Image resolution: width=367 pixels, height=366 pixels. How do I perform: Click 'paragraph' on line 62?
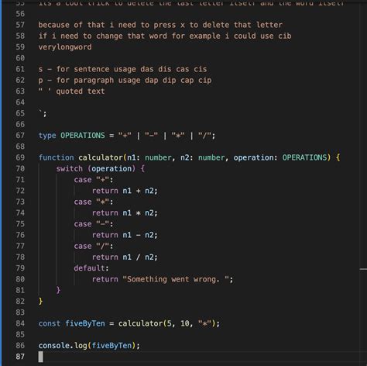tap(94, 81)
